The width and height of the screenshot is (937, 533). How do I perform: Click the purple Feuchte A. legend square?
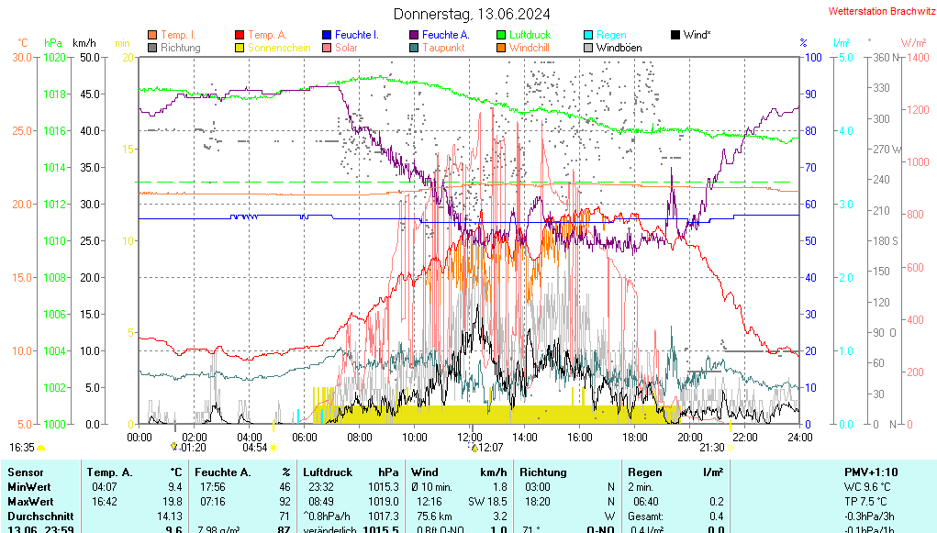click(414, 35)
